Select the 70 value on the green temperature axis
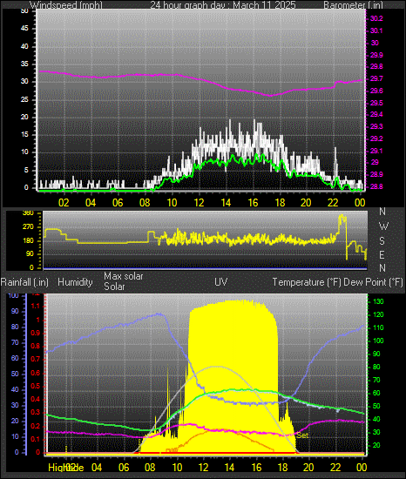Screen dimensions: 406x479 click(x=376, y=380)
